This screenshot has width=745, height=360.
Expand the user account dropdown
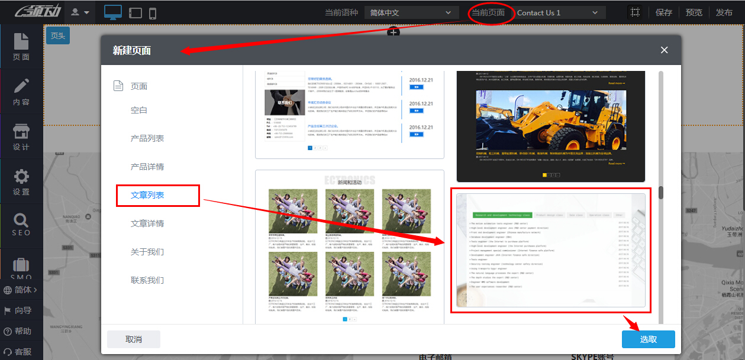click(x=80, y=12)
